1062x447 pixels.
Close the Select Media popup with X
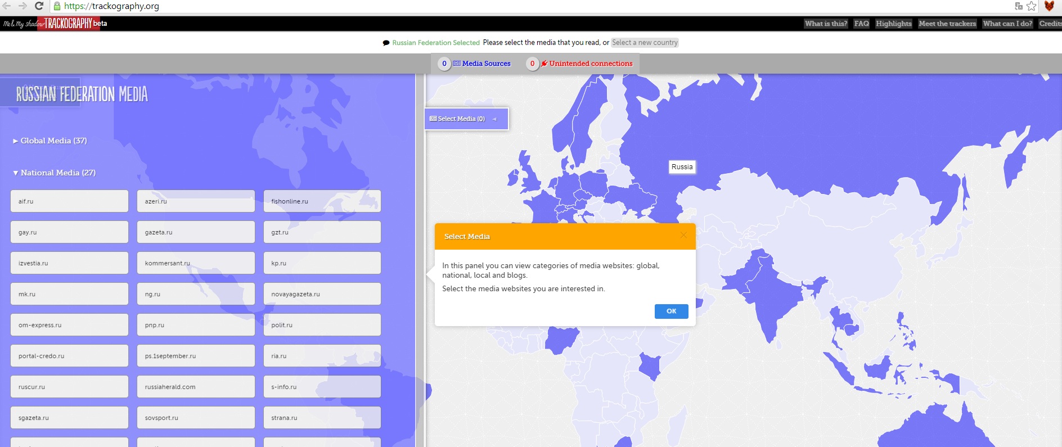tap(683, 235)
